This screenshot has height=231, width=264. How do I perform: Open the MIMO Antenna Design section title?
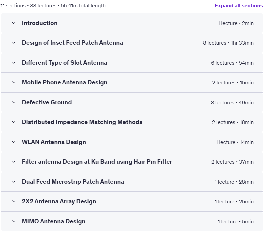[x=54, y=221]
